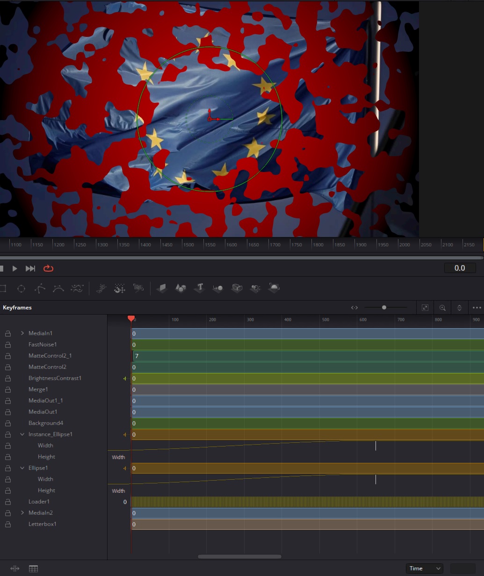Select the MatteControl2 track

point(47,367)
